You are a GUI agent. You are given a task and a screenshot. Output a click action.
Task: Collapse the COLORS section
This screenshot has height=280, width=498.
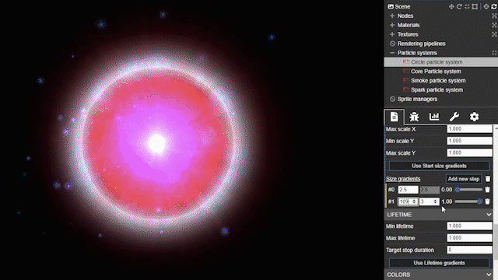489,275
